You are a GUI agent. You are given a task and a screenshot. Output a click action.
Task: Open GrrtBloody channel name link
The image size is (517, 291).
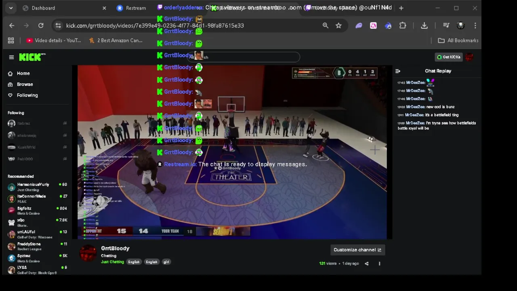[x=115, y=249]
